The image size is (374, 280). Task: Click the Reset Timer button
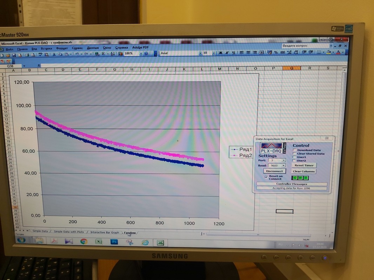[304, 165]
